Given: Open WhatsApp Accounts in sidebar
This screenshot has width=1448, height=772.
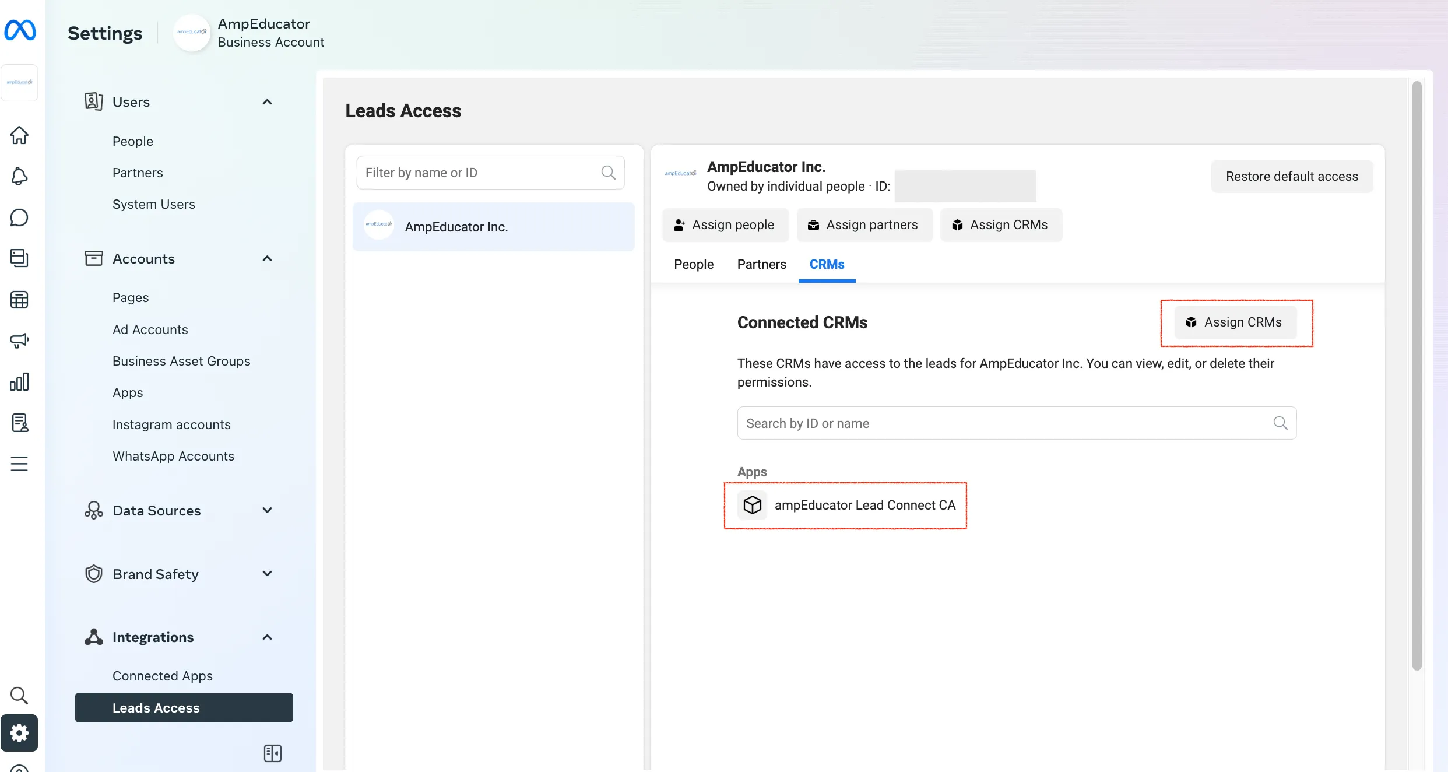Looking at the screenshot, I should (x=174, y=456).
